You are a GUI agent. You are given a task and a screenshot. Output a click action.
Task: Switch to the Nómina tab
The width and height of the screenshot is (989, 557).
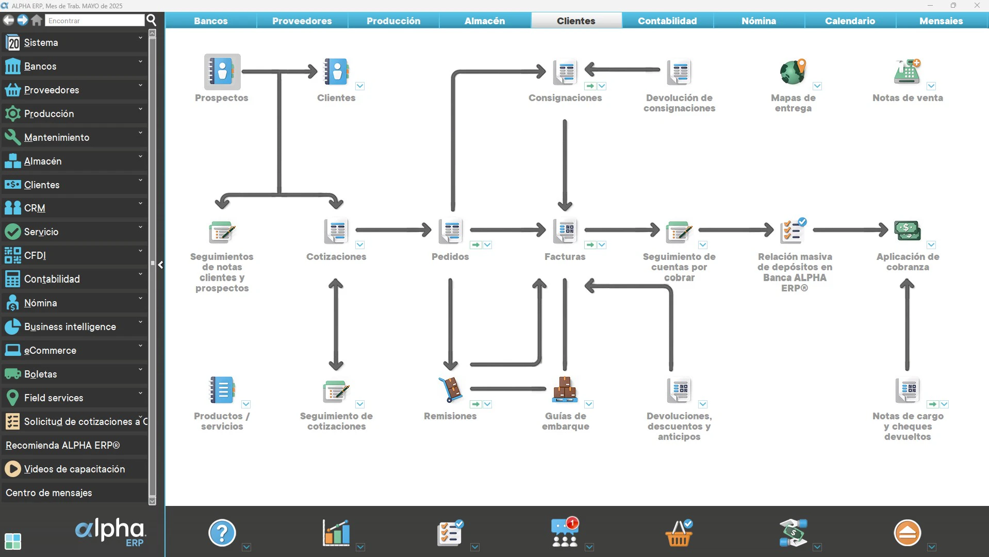[758, 21]
